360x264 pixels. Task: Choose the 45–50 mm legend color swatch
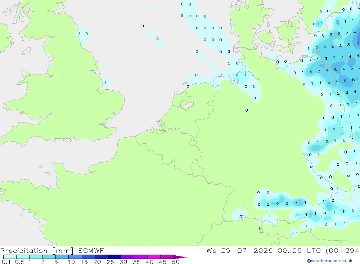167,257
